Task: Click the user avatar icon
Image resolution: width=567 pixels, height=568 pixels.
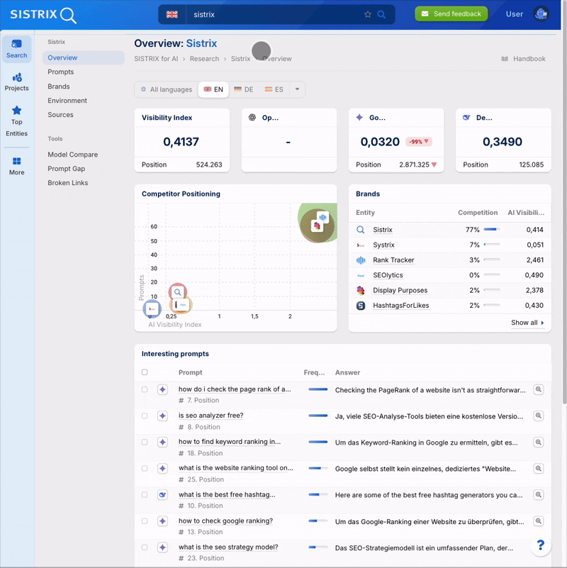Action: (x=541, y=14)
